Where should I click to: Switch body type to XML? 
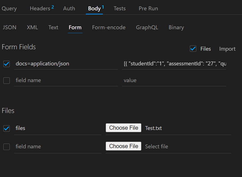click(x=32, y=27)
